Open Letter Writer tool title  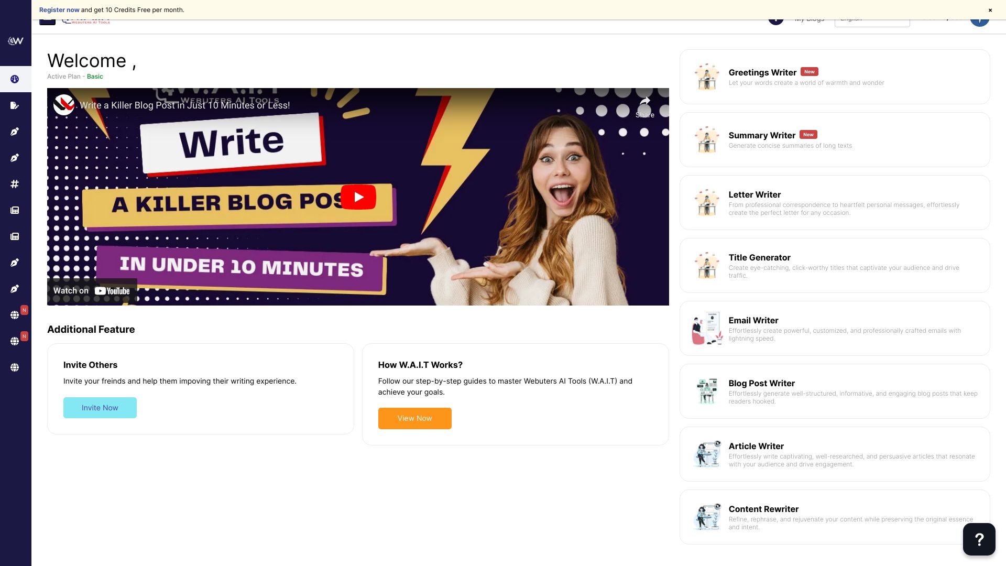pos(754,194)
